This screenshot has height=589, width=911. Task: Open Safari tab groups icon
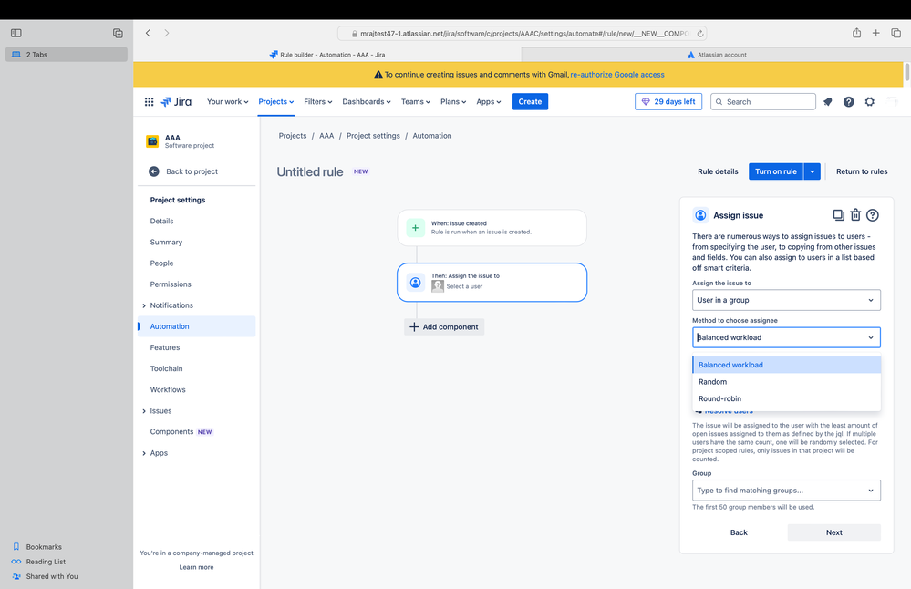118,33
